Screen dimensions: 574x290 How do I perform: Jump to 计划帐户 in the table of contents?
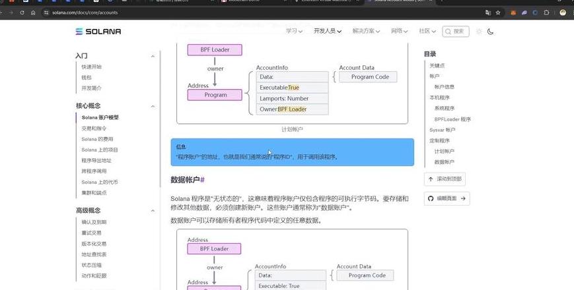pyautogui.click(x=444, y=151)
